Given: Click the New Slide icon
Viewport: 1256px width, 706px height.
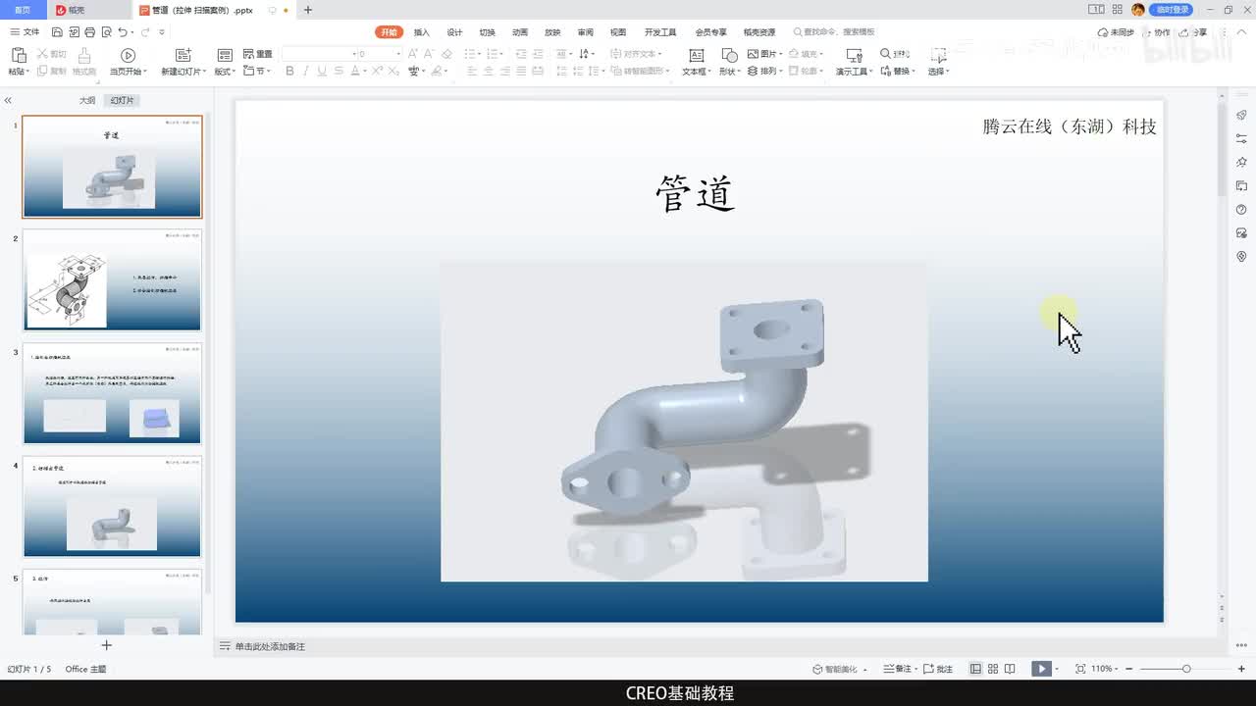Looking at the screenshot, I should point(183,55).
